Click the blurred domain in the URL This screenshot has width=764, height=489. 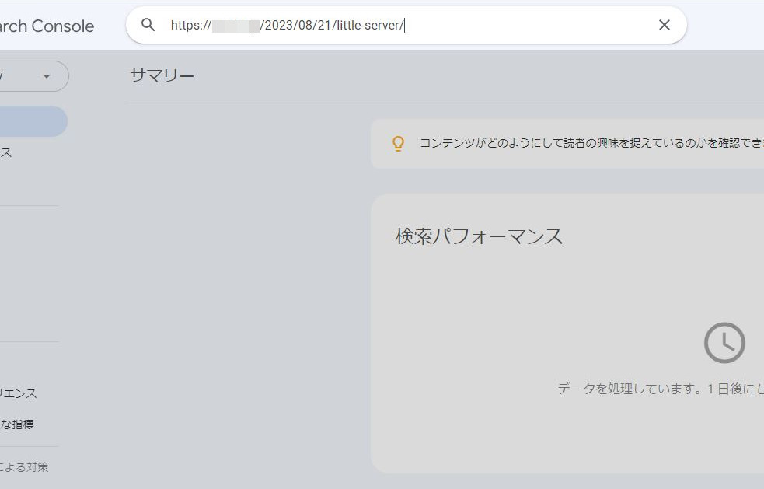coord(235,26)
